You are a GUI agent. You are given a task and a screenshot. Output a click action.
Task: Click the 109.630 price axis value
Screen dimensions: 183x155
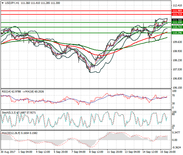[177, 42]
